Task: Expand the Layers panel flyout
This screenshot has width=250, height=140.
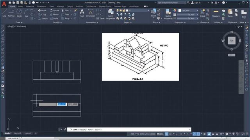Action: pos(128,23)
